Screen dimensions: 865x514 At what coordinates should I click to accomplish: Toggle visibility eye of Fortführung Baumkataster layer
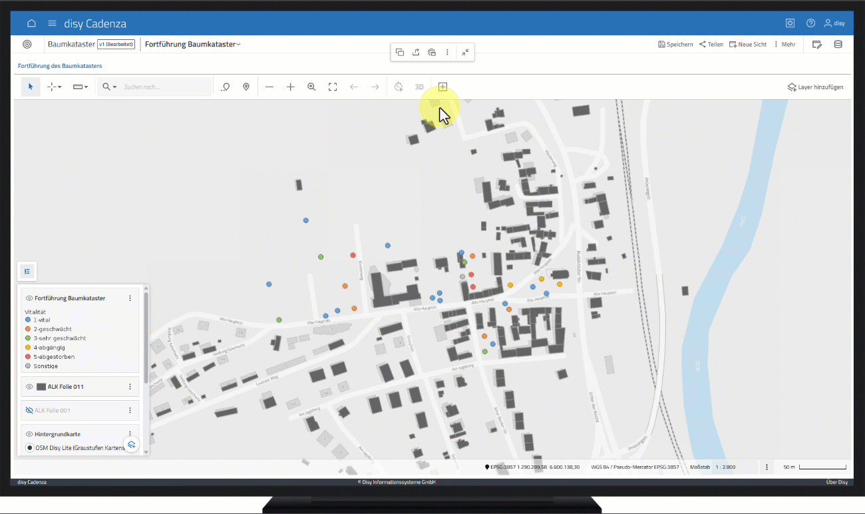[x=29, y=298]
